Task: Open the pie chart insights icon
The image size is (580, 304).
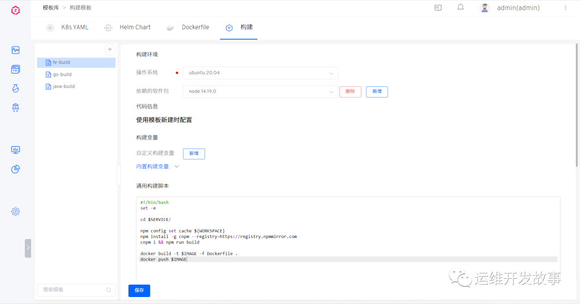Action: point(16,169)
